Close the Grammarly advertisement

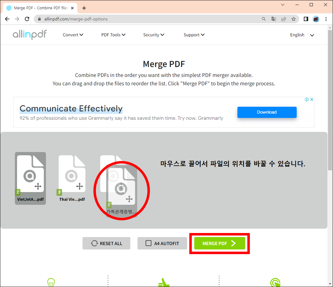tap(312, 99)
